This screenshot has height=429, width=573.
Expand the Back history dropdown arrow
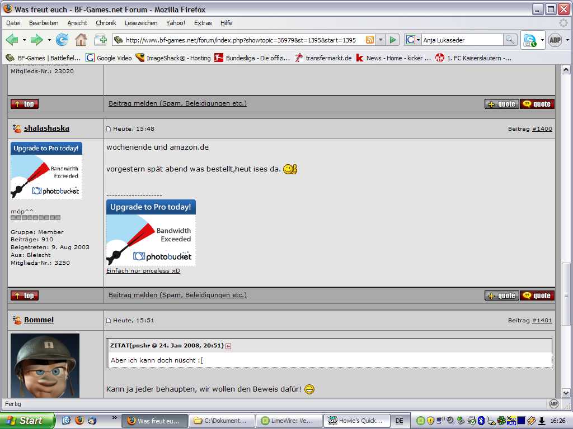point(24,40)
